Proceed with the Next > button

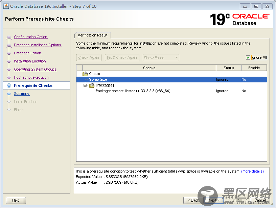click(x=214, y=200)
